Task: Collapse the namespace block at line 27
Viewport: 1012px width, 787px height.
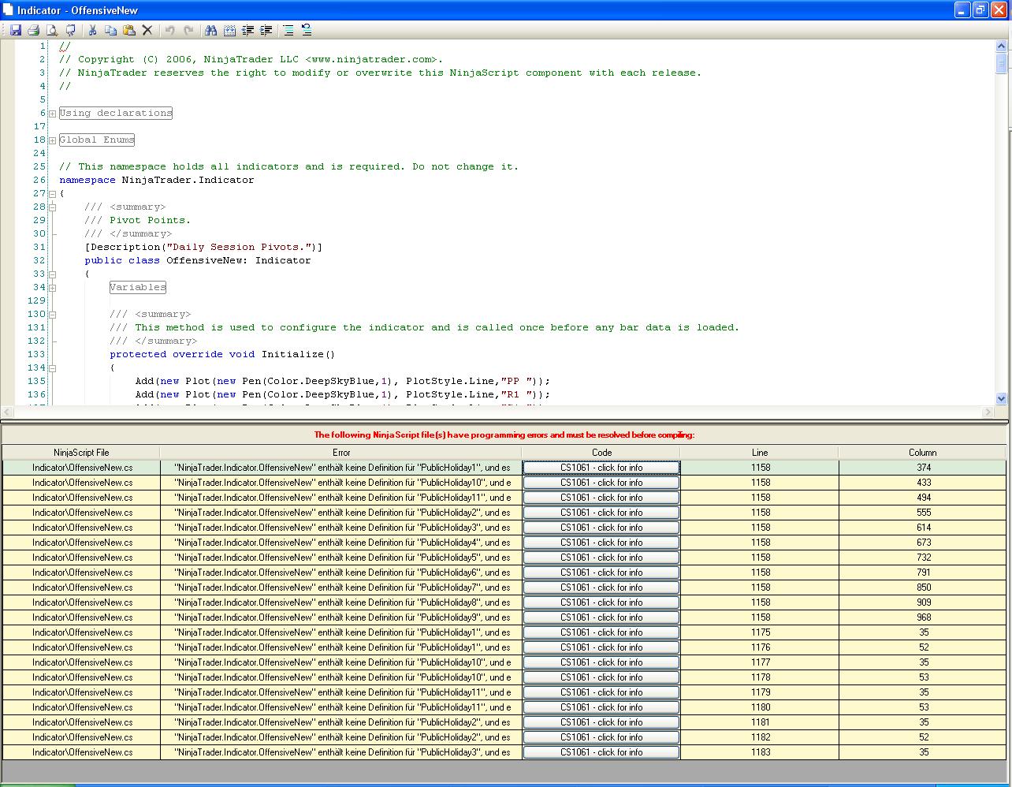Action: coord(52,194)
